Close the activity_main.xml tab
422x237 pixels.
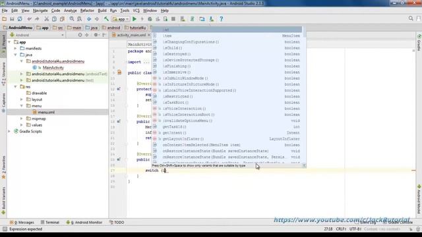pyautogui.click(x=149, y=35)
